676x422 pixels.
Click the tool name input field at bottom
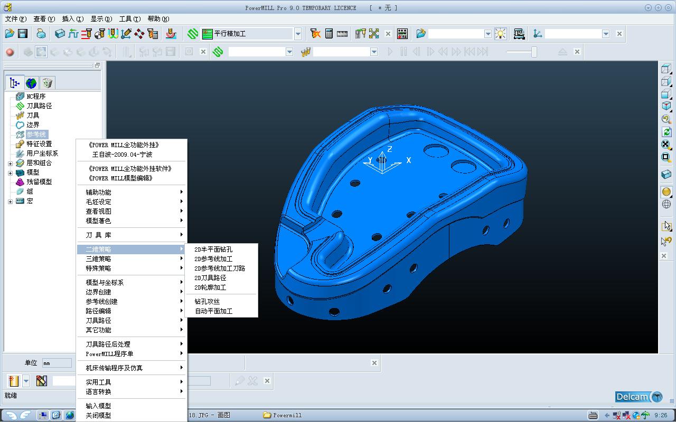[x=64, y=381]
